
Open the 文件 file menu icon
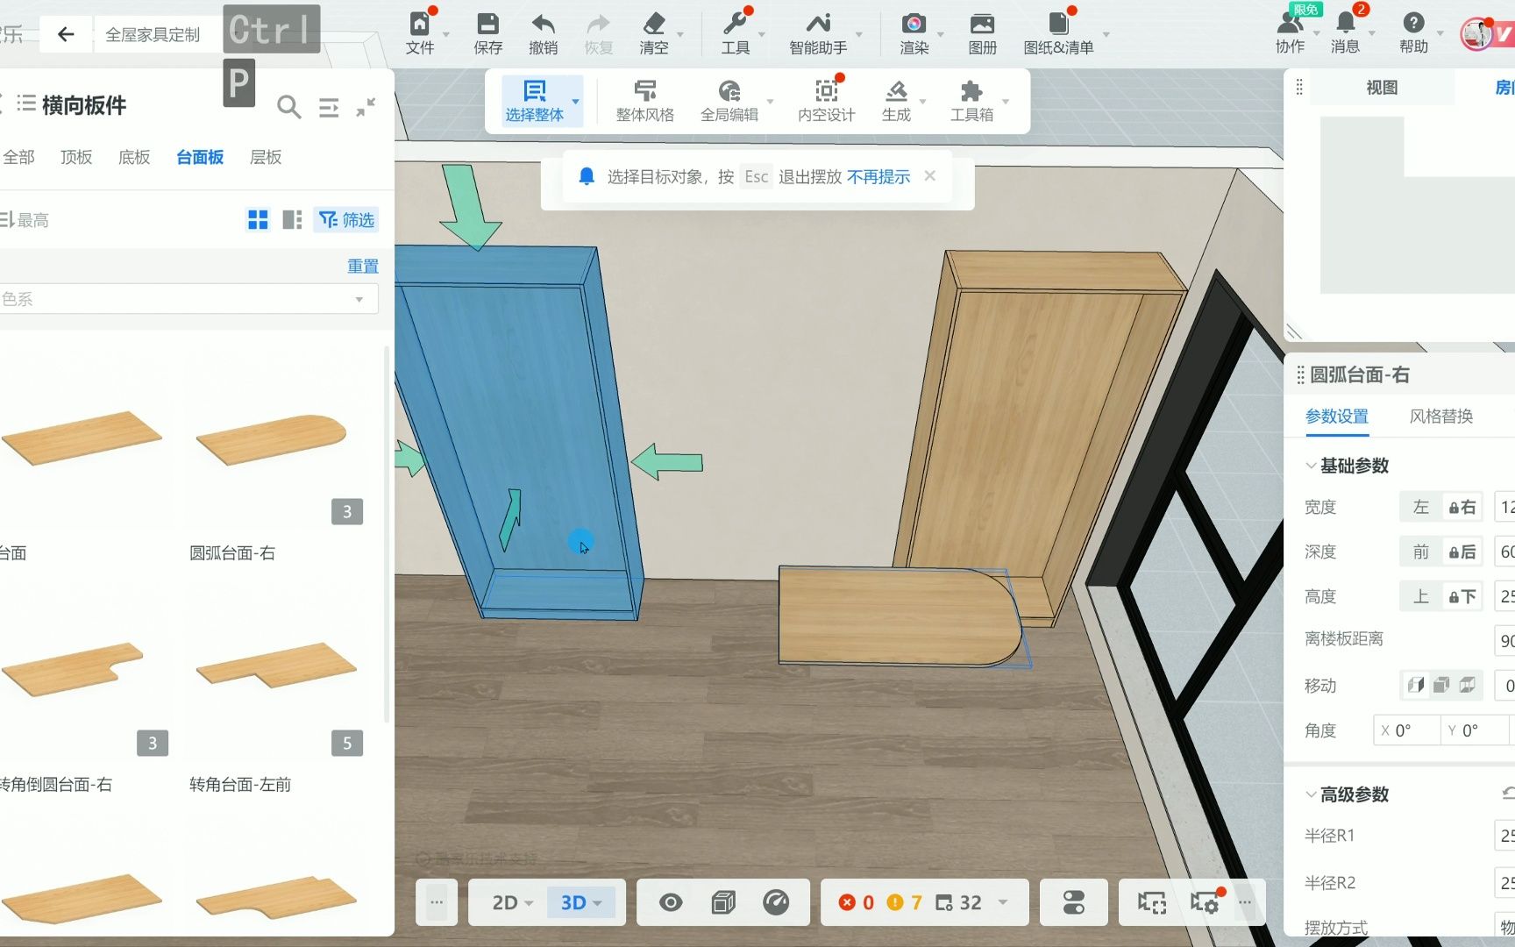click(420, 34)
